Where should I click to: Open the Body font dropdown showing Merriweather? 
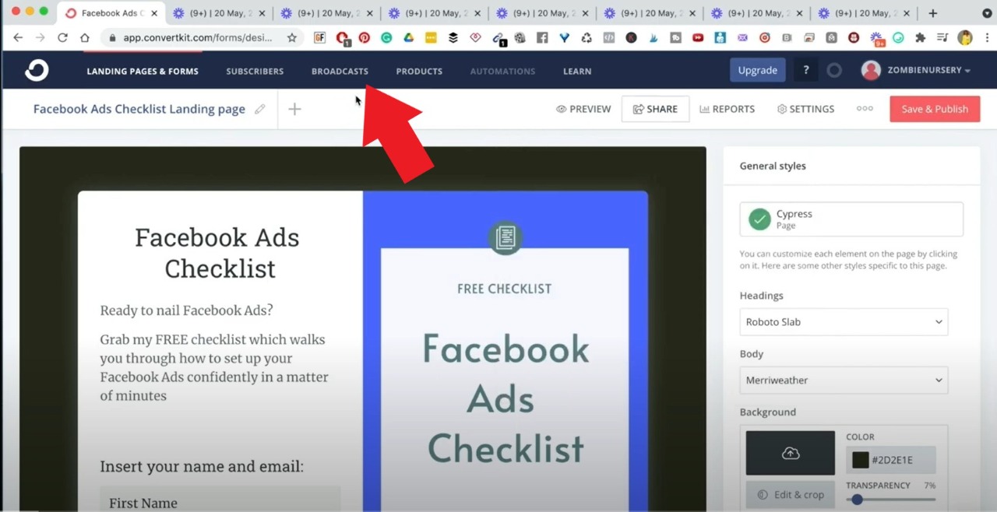pos(844,380)
